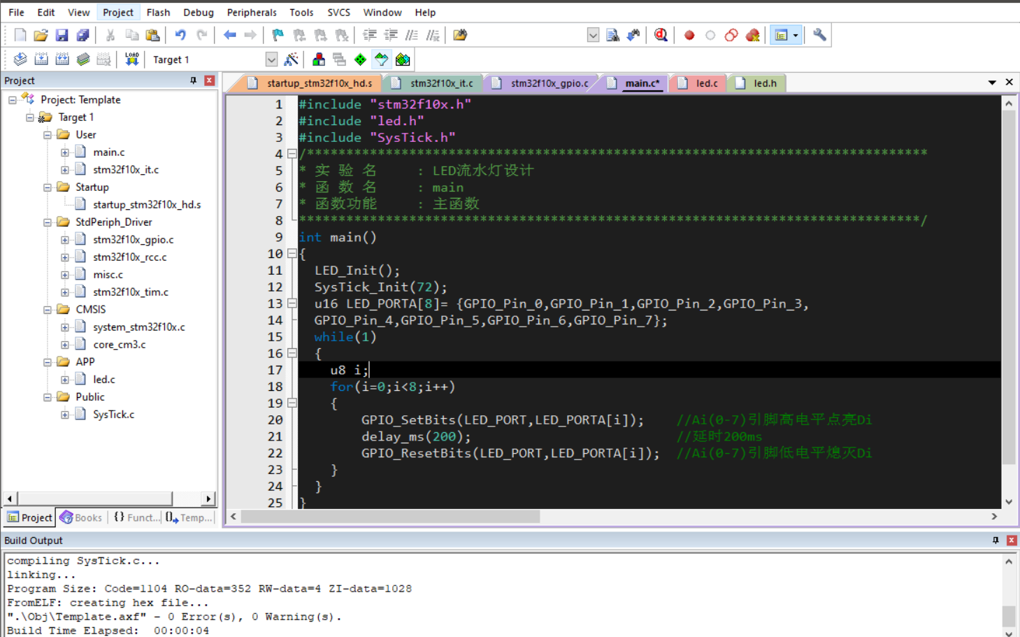
Task: Open the Flash menu
Action: [x=158, y=13]
